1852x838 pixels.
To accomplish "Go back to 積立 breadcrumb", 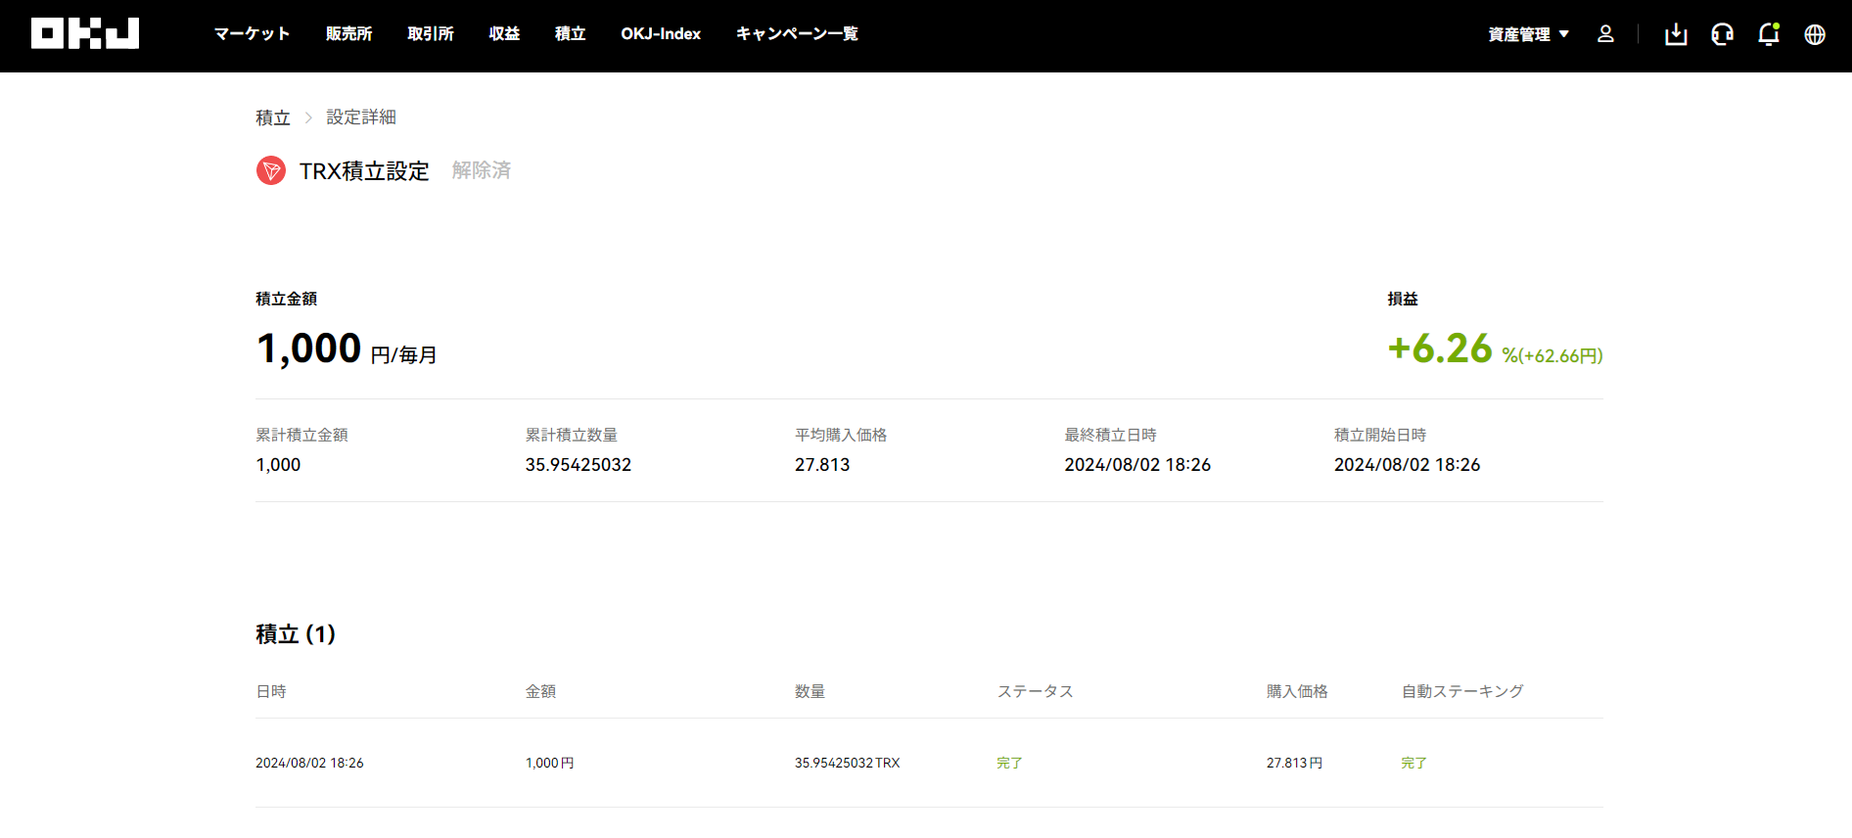I will point(273,117).
